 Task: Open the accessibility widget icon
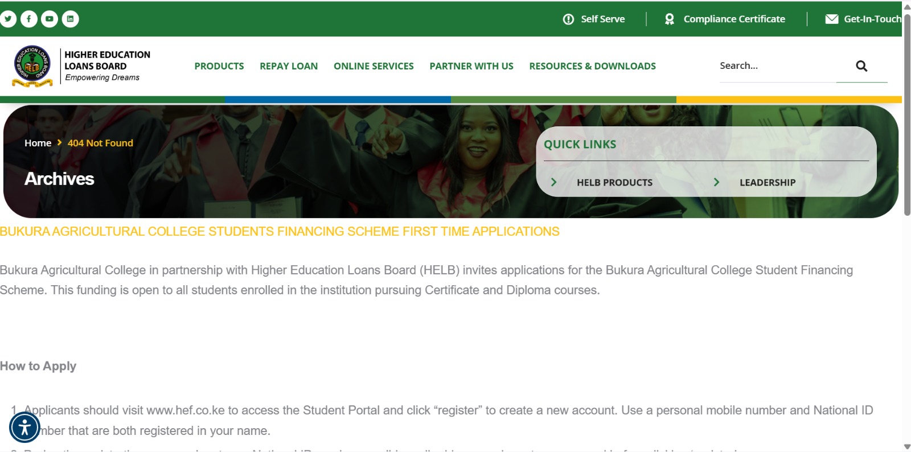[x=24, y=427]
